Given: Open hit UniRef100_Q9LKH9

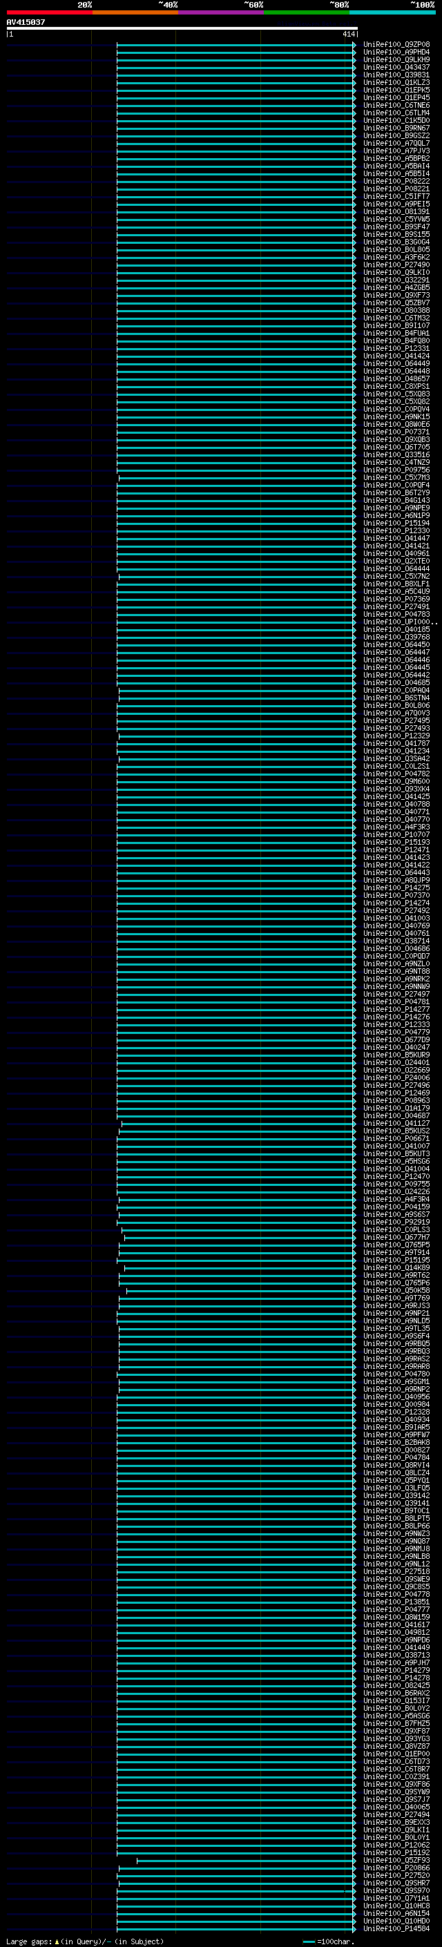Looking at the screenshot, I should click(x=396, y=59).
